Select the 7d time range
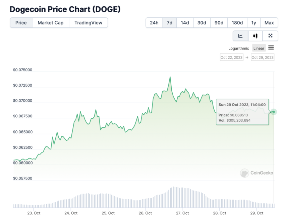Viewport: 285px width, 222px height. (170, 23)
